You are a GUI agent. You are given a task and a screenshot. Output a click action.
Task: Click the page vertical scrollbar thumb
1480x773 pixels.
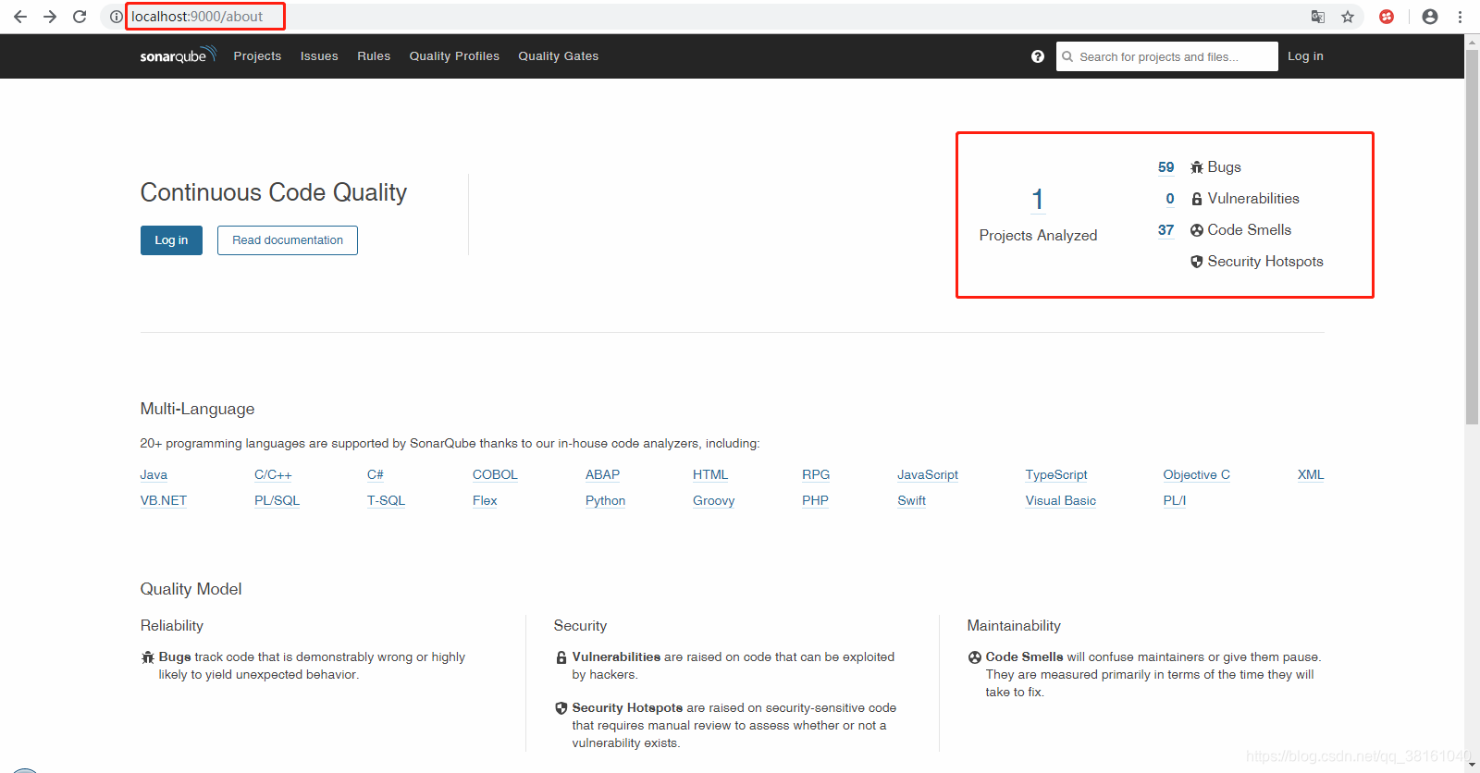[1472, 237]
